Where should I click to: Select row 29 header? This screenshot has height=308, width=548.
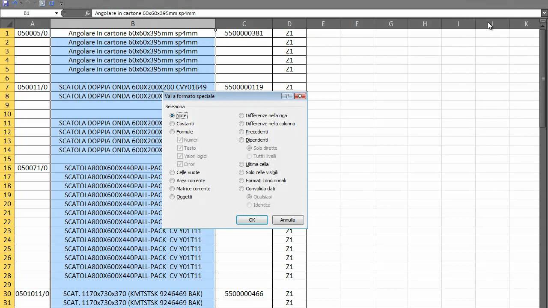pyautogui.click(x=7, y=284)
